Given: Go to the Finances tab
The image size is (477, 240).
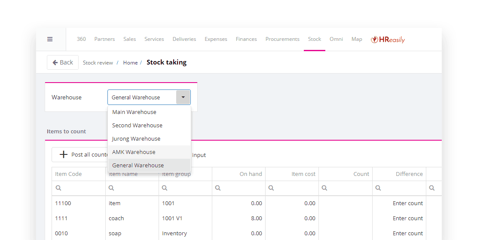Looking at the screenshot, I should [x=246, y=39].
